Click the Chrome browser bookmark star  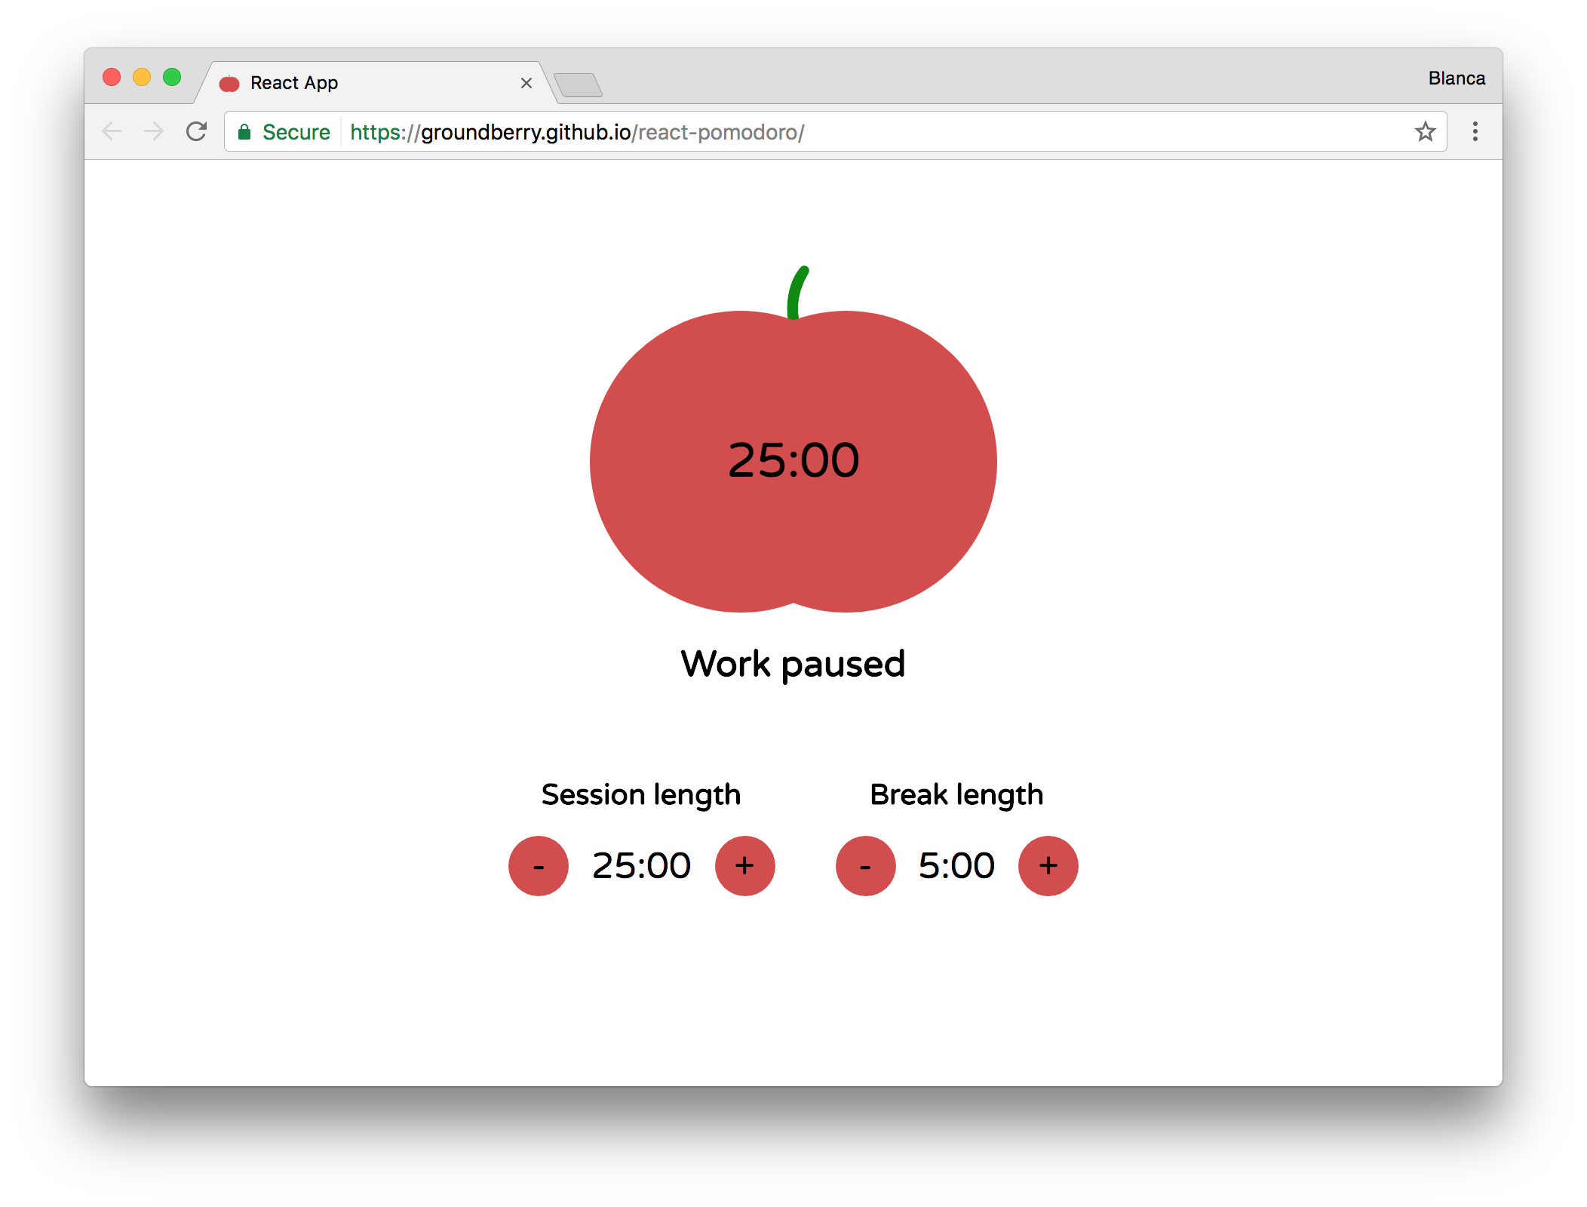1426,131
